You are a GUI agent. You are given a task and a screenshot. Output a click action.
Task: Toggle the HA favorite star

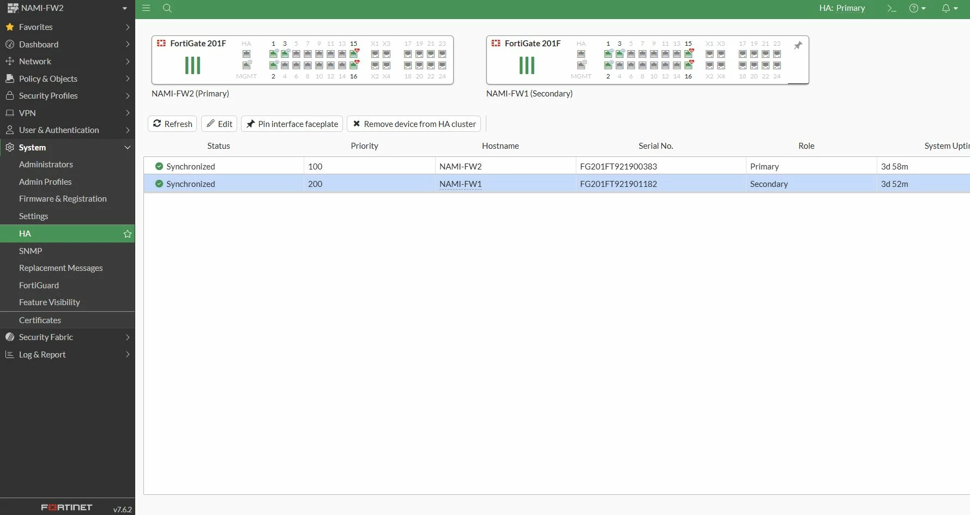coord(128,234)
